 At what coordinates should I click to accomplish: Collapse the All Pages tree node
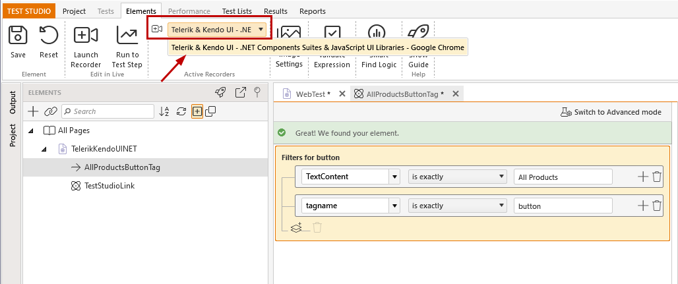(x=30, y=130)
